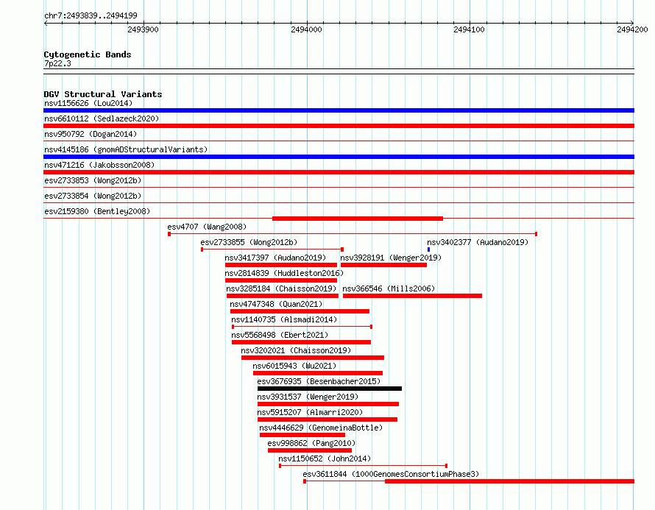Click the nsv5568498 (Ebert2021) label
The image size is (655, 510).
pyautogui.click(x=280, y=335)
